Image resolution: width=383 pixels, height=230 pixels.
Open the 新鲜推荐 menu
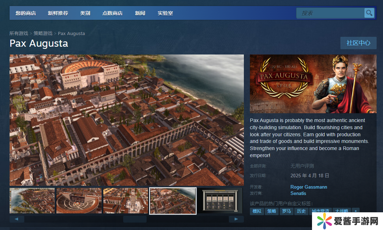click(x=58, y=13)
